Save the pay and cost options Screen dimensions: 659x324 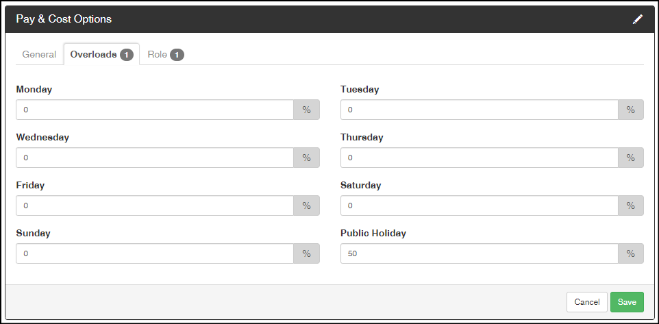(627, 302)
